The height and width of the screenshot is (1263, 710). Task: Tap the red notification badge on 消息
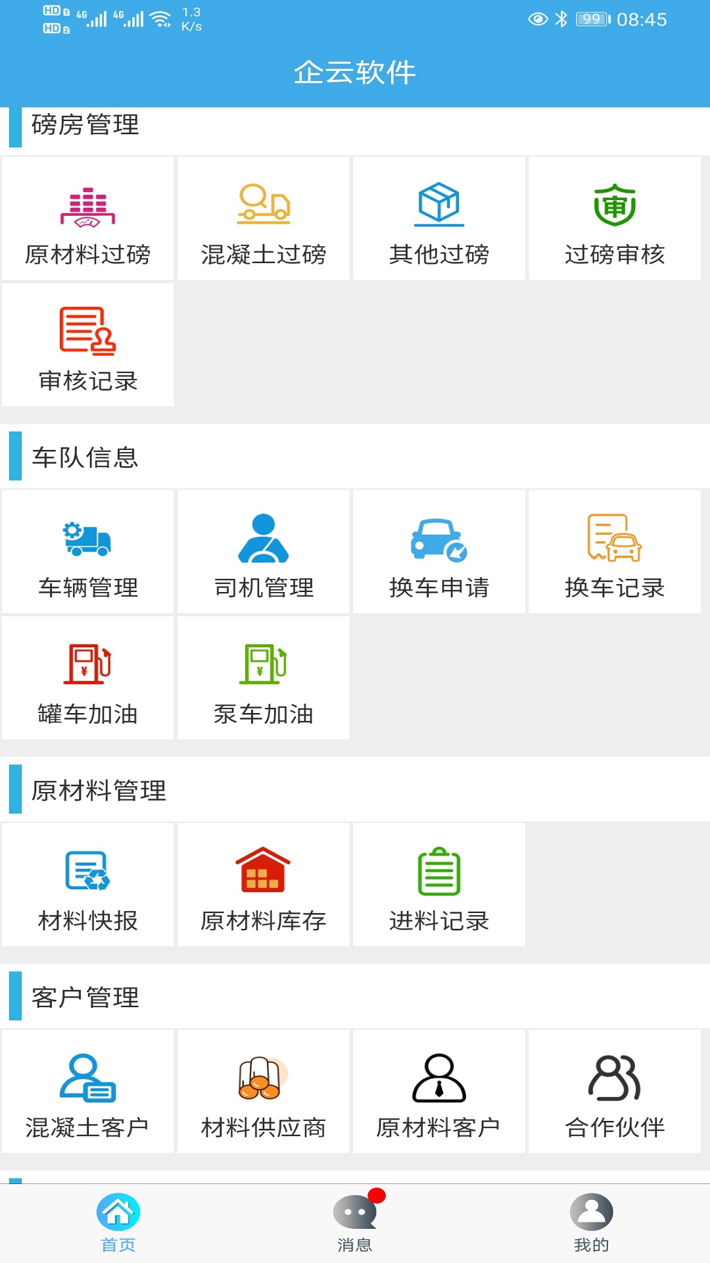point(377,1195)
